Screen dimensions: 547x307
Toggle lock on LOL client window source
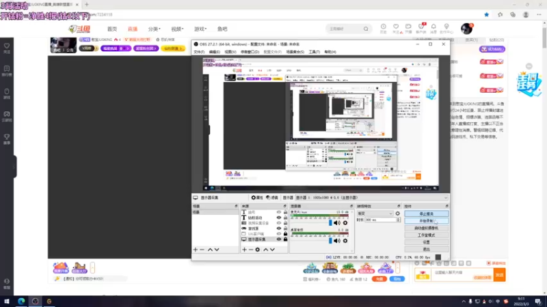point(285,233)
